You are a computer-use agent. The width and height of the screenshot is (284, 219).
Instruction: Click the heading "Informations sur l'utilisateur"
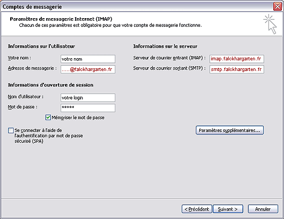(x=41, y=46)
